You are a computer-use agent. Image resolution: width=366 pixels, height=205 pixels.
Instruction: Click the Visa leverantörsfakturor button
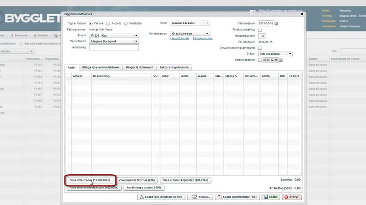pyautogui.click(x=94, y=187)
